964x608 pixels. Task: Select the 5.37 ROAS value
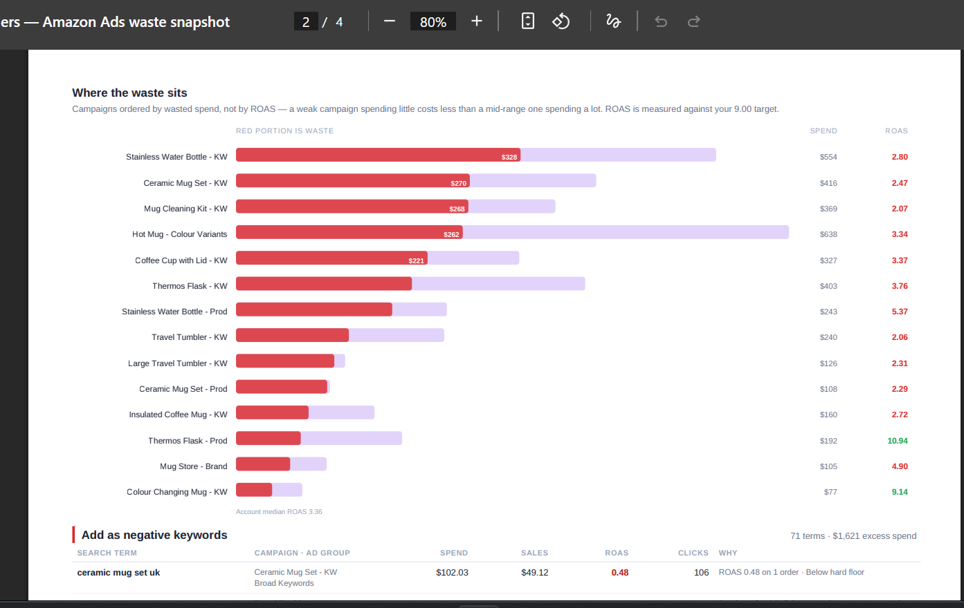(x=900, y=312)
